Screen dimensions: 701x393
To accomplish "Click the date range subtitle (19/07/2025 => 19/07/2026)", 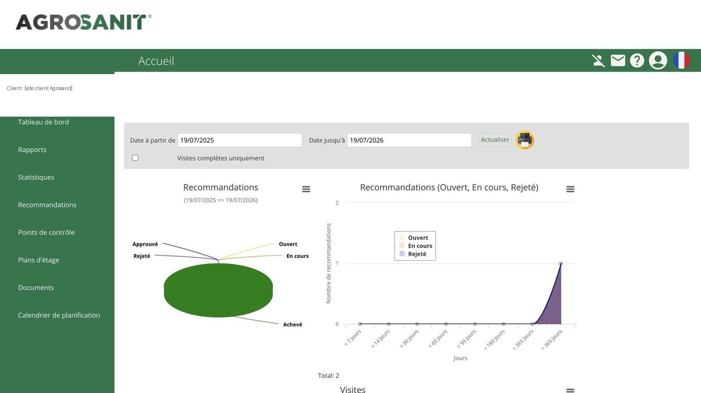I will (221, 200).
